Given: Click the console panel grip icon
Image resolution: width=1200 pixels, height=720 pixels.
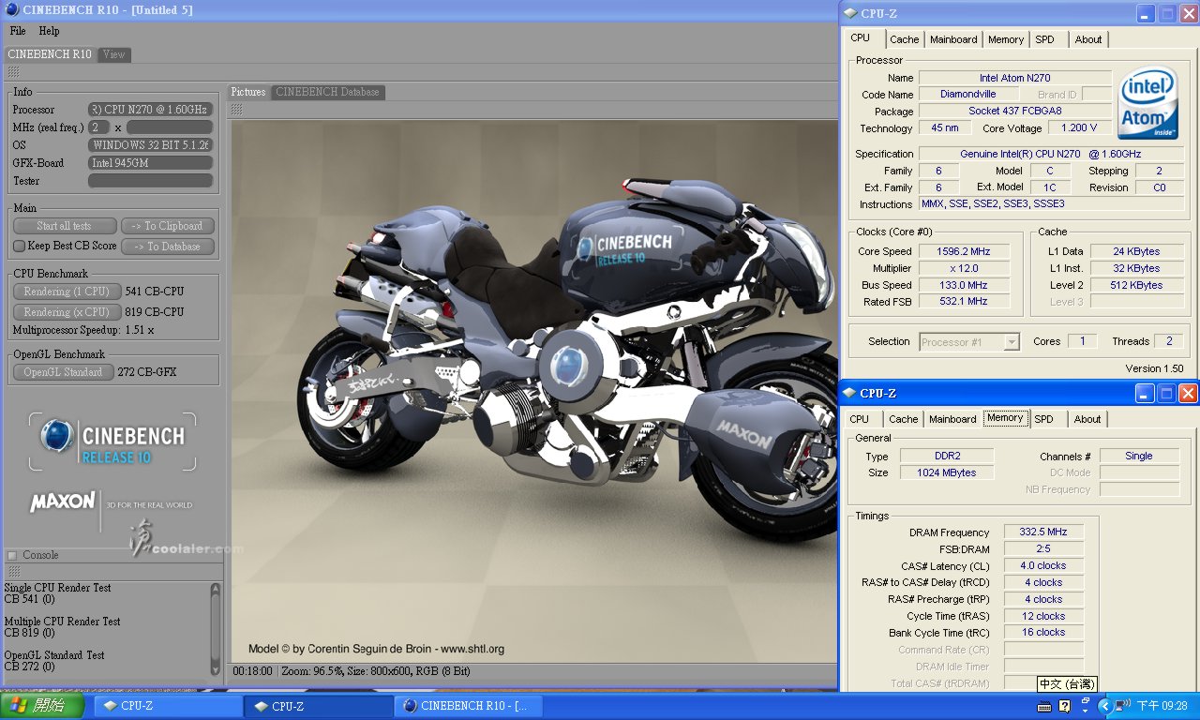Looking at the screenshot, I should coord(13,571).
